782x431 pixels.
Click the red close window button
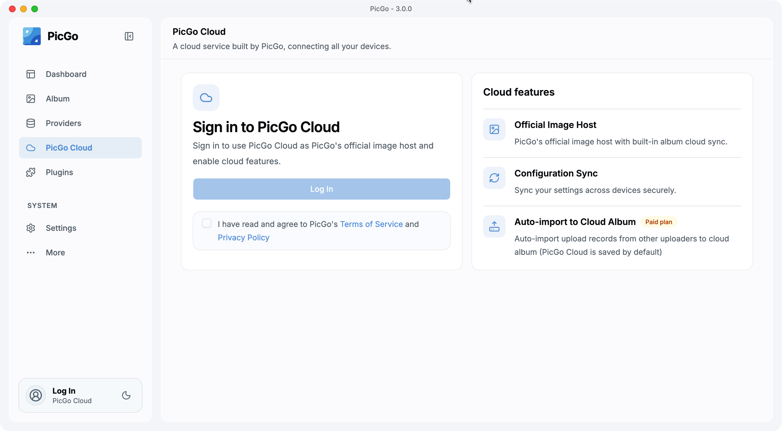[12, 9]
